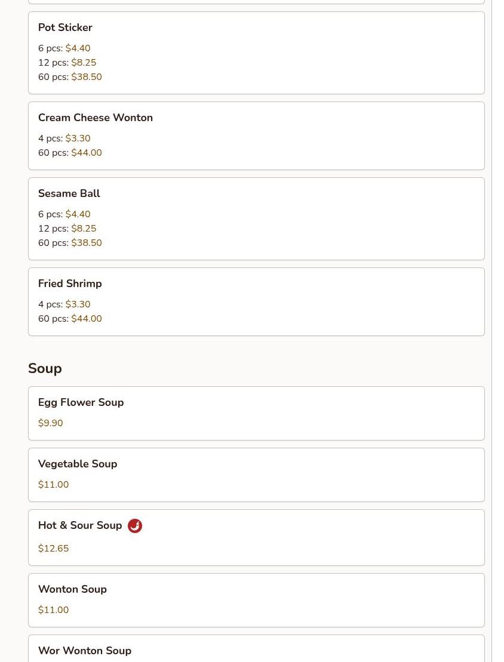
Task: Click the Soup section heading
Action: (x=45, y=368)
